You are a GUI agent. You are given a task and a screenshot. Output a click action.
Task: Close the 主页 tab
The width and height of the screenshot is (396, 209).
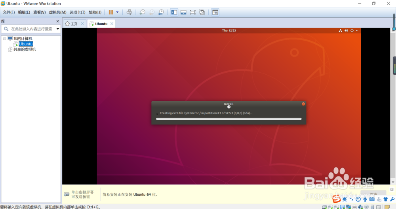tap(82, 24)
